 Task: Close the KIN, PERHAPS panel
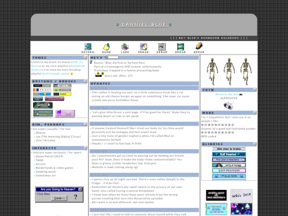coord(85,124)
